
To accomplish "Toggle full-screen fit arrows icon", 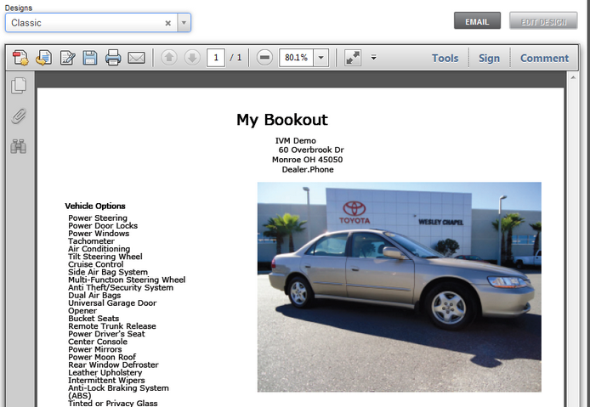I will pyautogui.click(x=353, y=58).
